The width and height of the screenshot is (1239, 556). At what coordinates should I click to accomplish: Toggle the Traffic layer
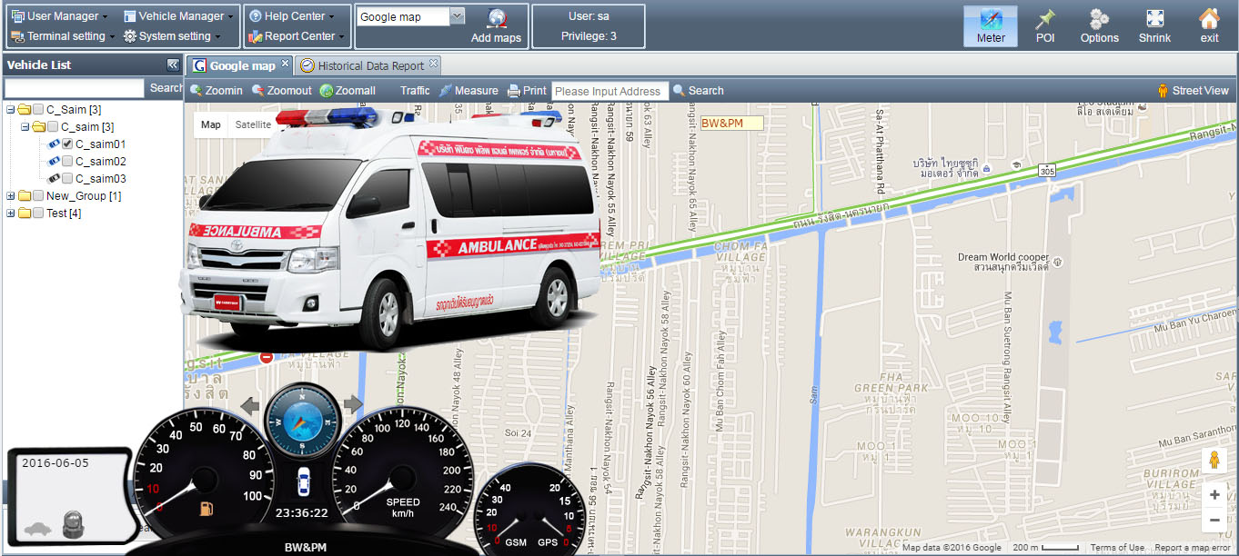415,91
